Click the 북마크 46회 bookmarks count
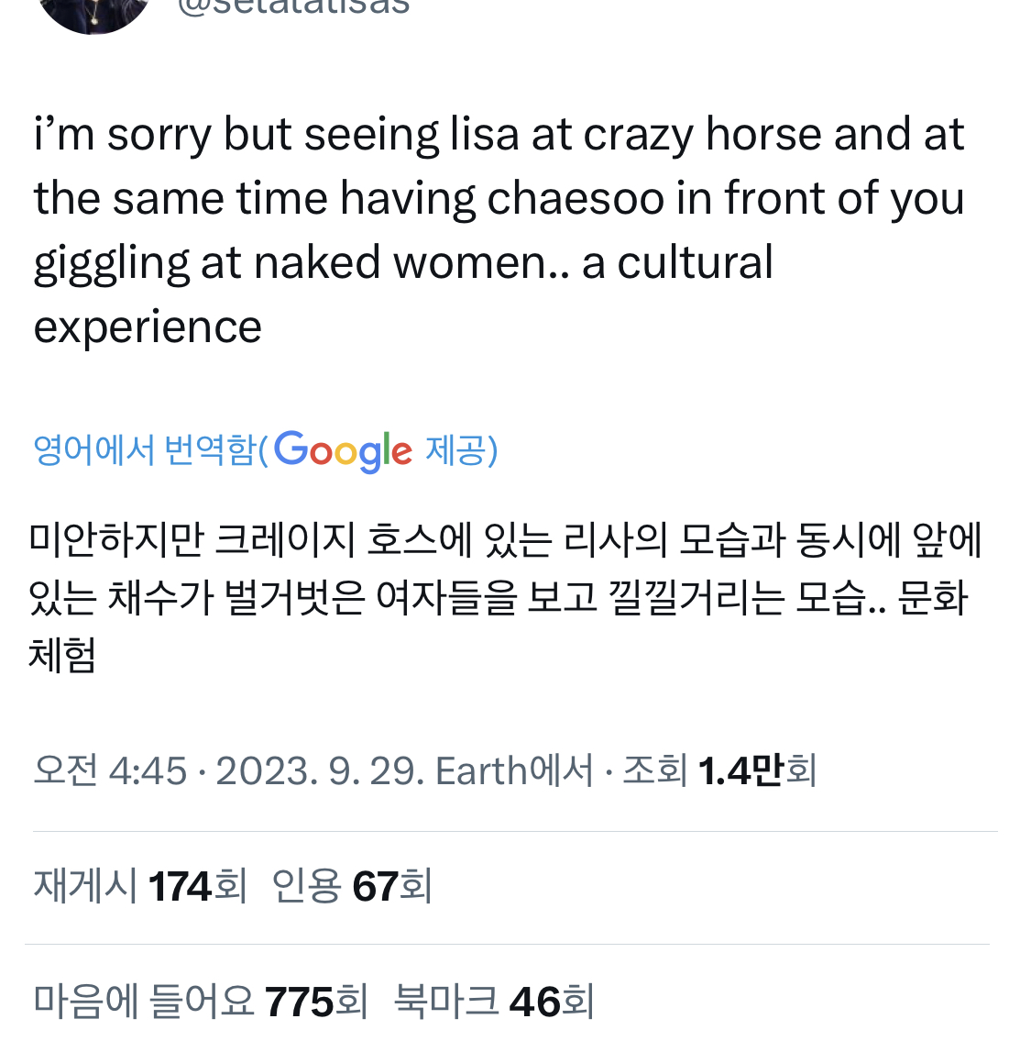The image size is (1031, 1041). [494, 1002]
